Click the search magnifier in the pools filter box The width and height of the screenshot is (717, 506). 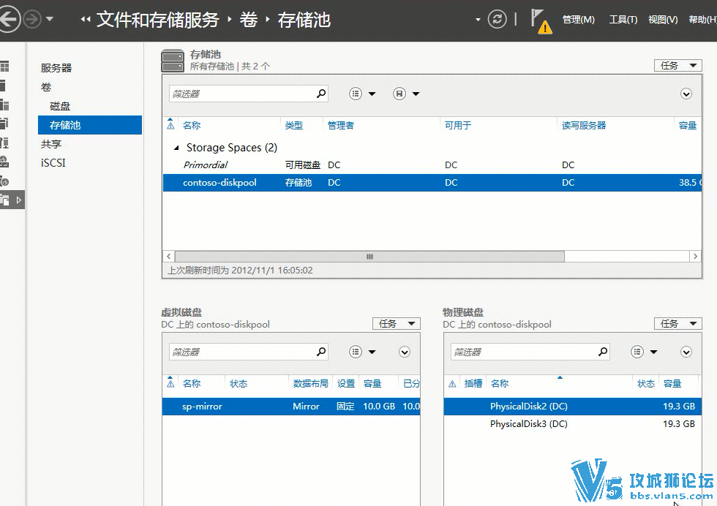click(x=320, y=94)
